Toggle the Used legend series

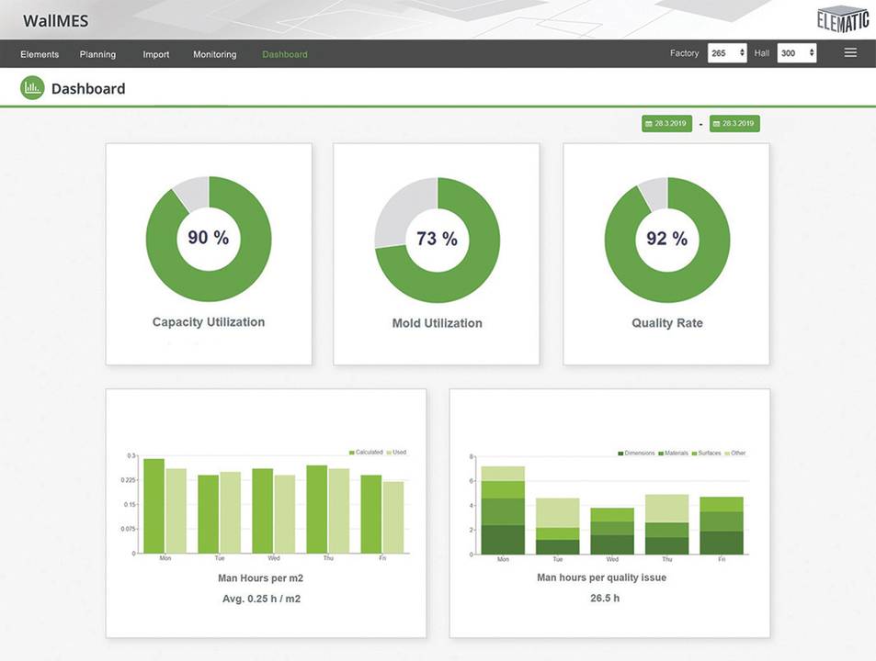click(x=398, y=453)
